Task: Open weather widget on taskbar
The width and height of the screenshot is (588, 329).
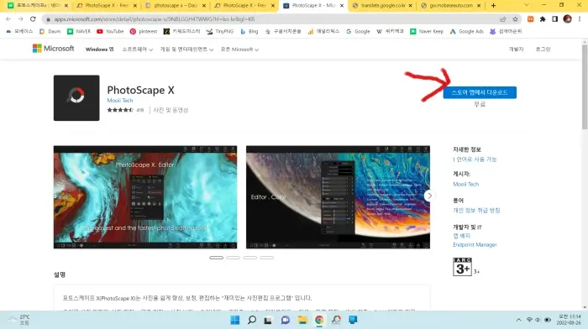Action: click(x=18, y=320)
